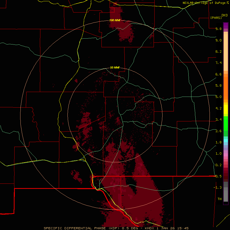Click the yellow segment of the color scale
This screenshot has width=230, height=230.
pyautogui.click(x=226, y=109)
